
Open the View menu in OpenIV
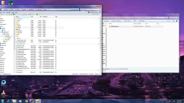pos(4,12)
